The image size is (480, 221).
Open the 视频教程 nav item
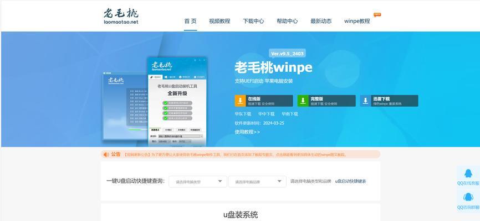(219, 21)
